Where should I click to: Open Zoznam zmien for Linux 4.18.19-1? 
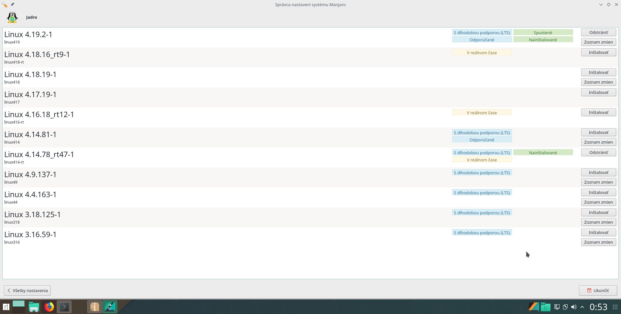(599, 82)
